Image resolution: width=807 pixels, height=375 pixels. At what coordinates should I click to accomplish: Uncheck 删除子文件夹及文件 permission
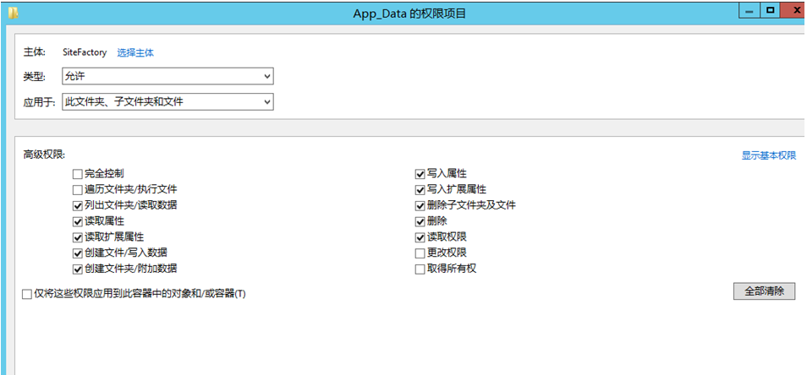[x=420, y=205]
